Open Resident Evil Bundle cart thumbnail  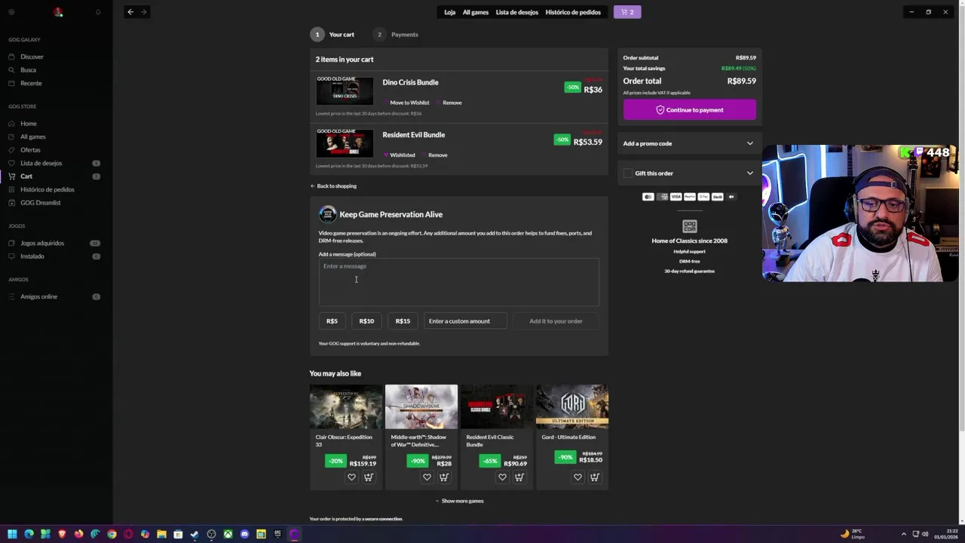345,143
